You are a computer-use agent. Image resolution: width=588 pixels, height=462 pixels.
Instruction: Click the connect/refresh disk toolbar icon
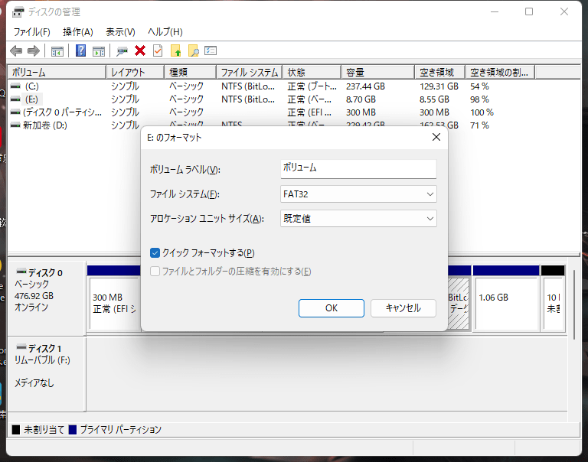(122, 51)
